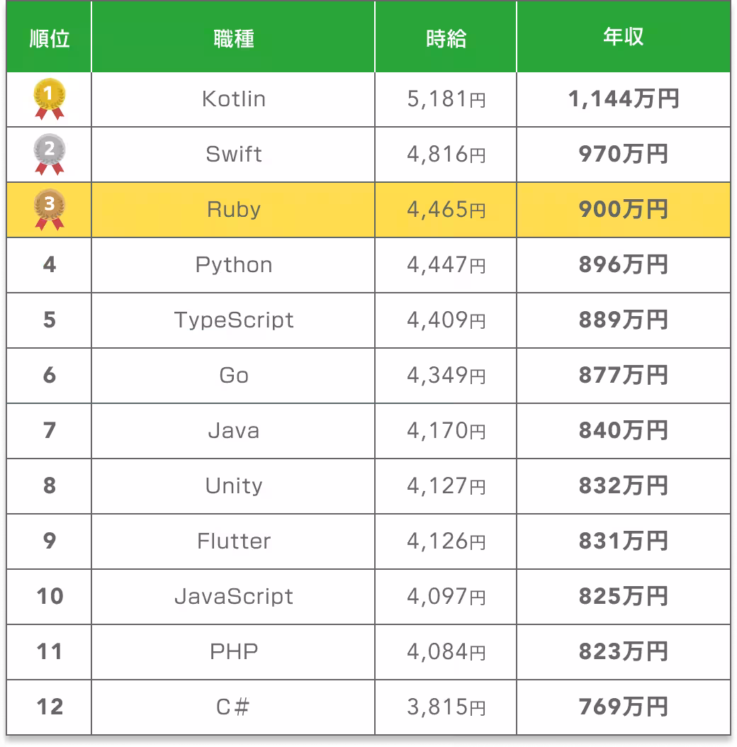This screenshot has width=737, height=747.
Task: Click the rank number 11 for PHP
Action: tap(49, 652)
